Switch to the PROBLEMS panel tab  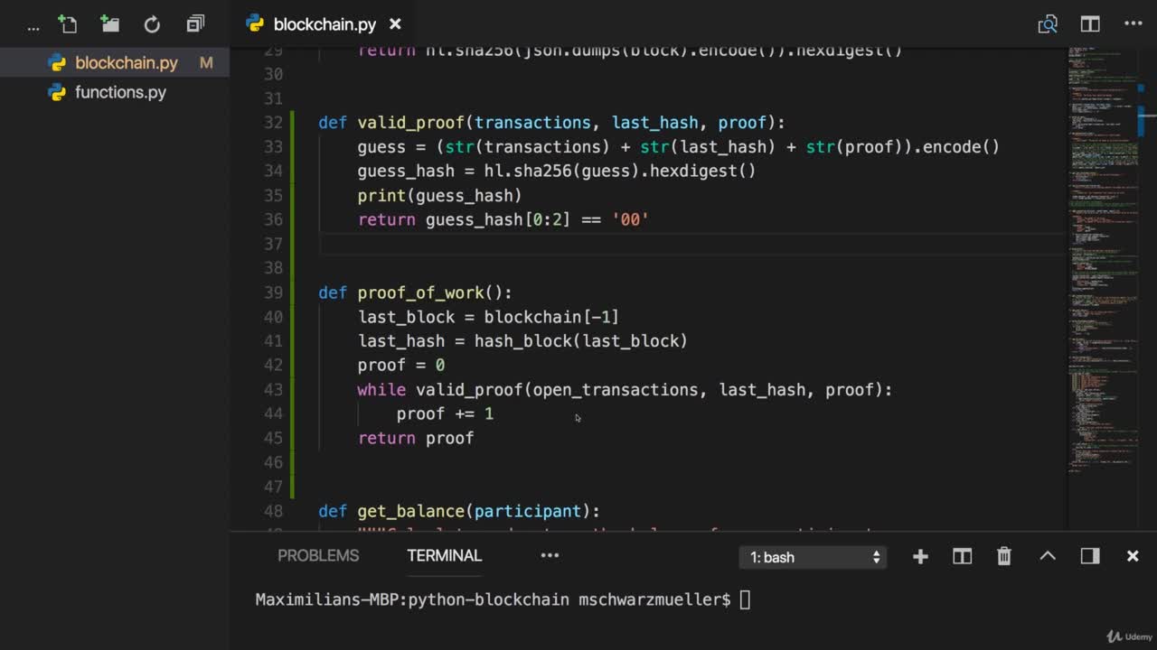[x=318, y=555]
